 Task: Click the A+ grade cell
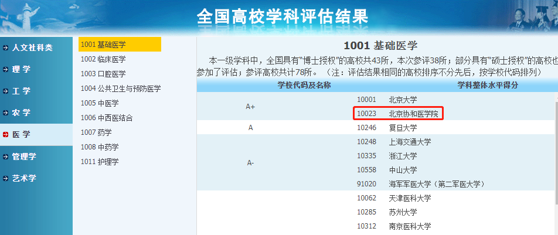pyautogui.click(x=250, y=107)
